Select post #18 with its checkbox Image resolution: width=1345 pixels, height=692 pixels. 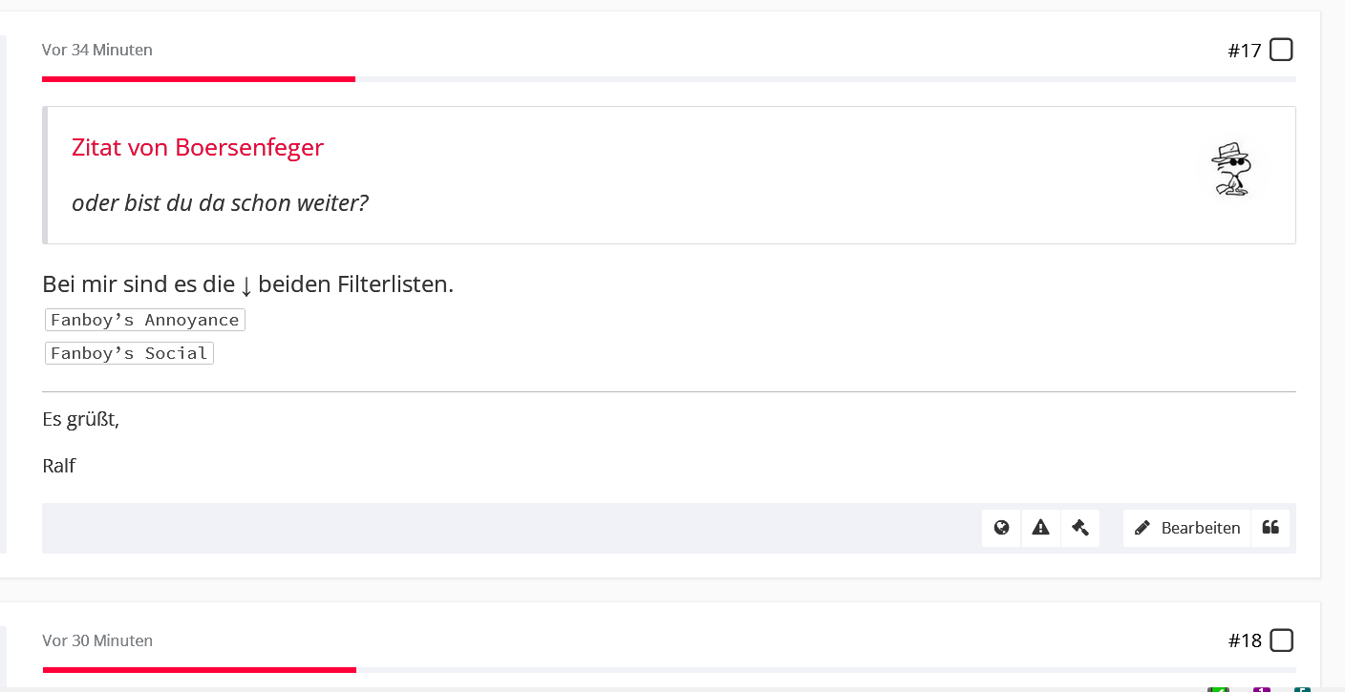coord(1281,640)
